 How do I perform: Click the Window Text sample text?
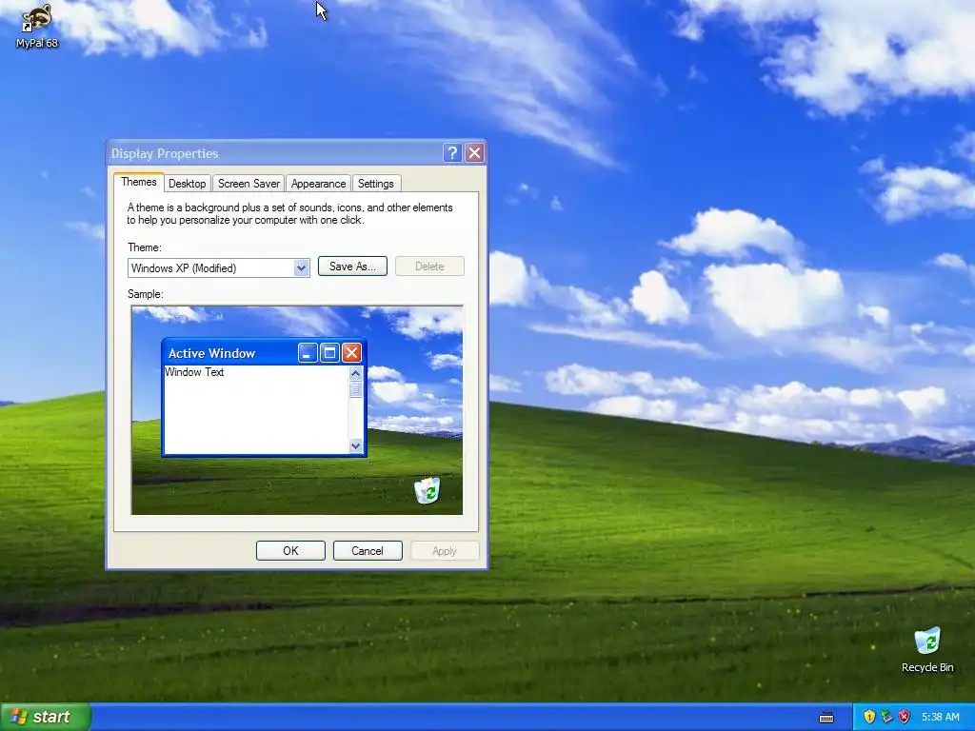pyautogui.click(x=194, y=372)
